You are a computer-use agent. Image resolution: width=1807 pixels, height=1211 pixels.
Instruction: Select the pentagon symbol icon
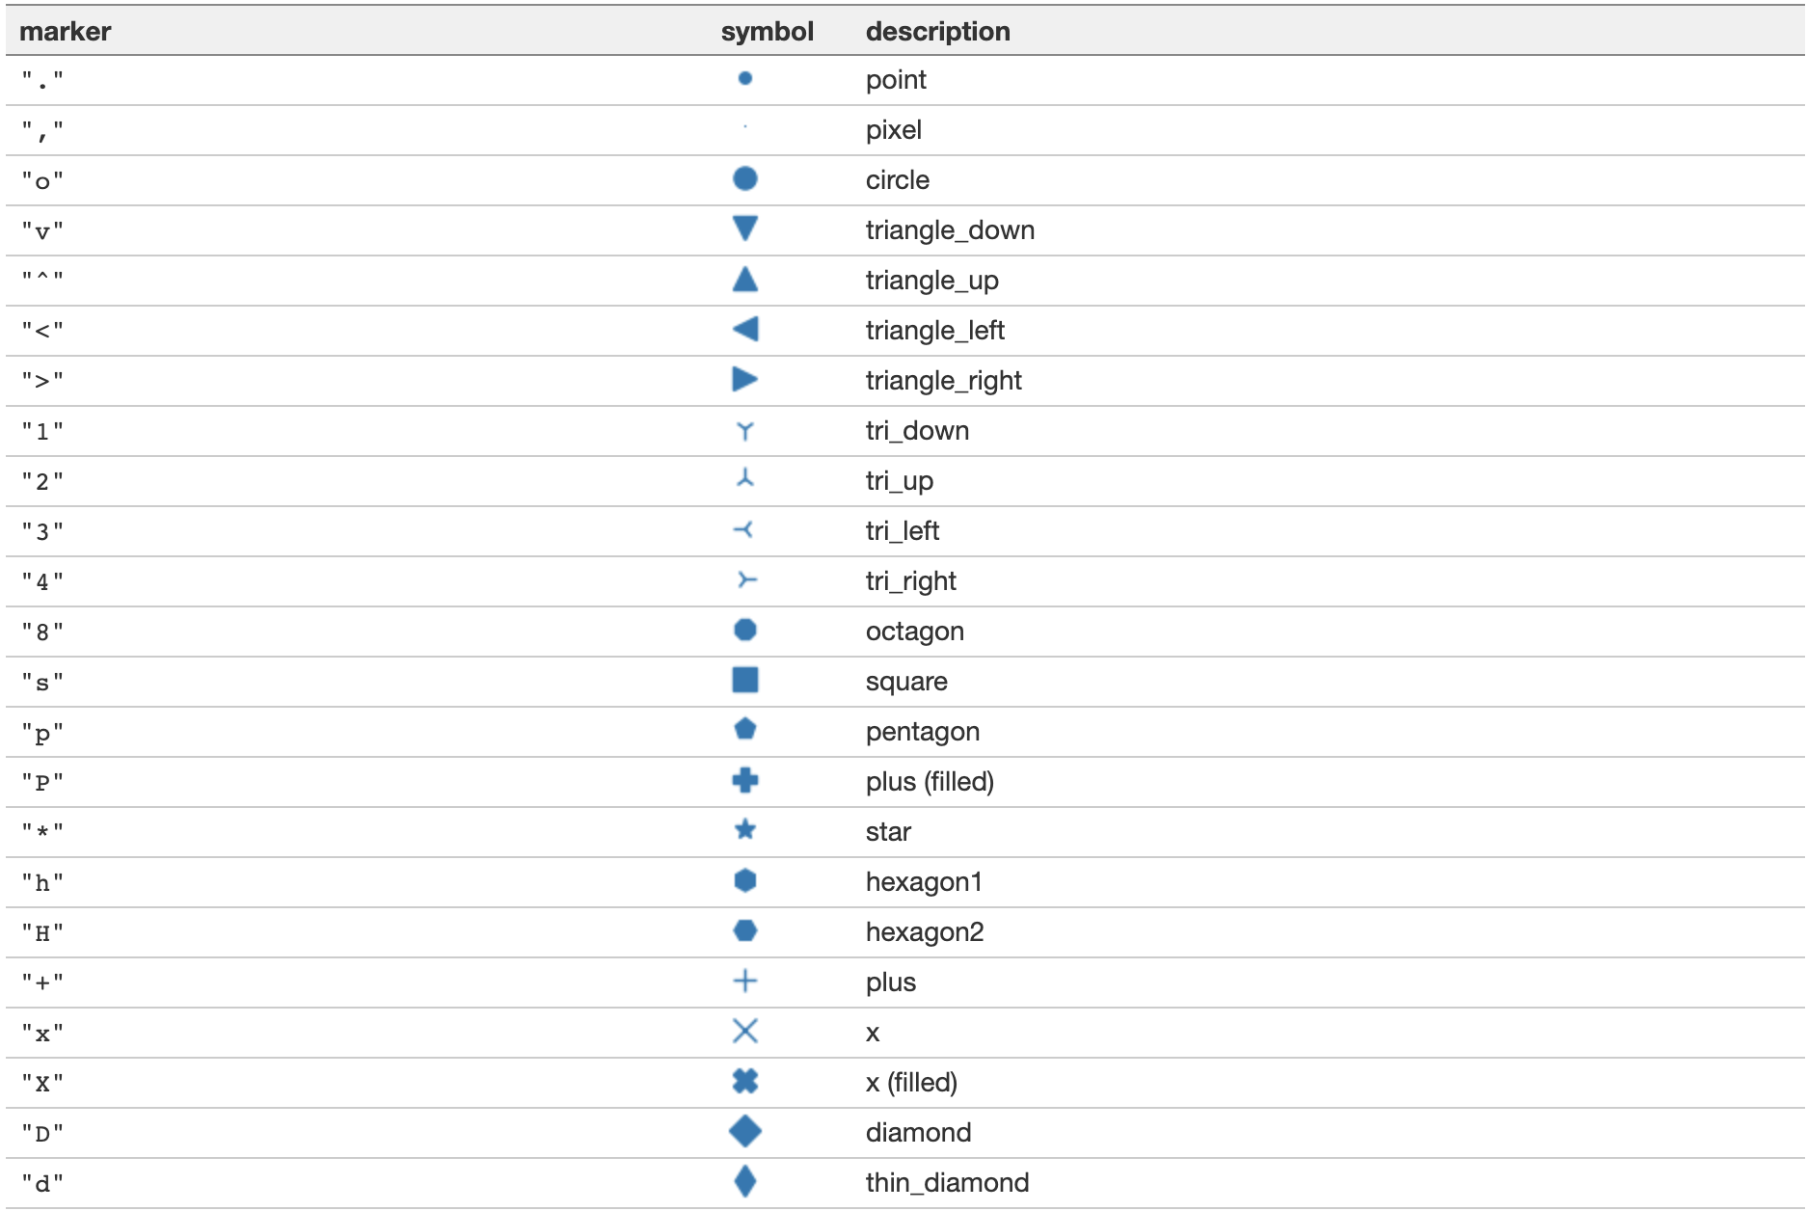(743, 731)
